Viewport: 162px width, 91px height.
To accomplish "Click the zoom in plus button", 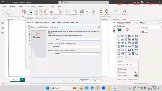I will click(x=149, y=83).
